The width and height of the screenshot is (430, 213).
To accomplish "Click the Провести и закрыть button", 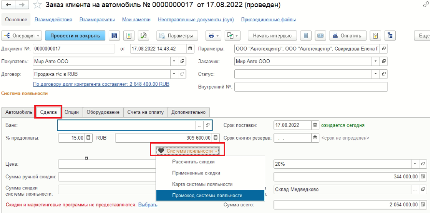I will point(75,36).
